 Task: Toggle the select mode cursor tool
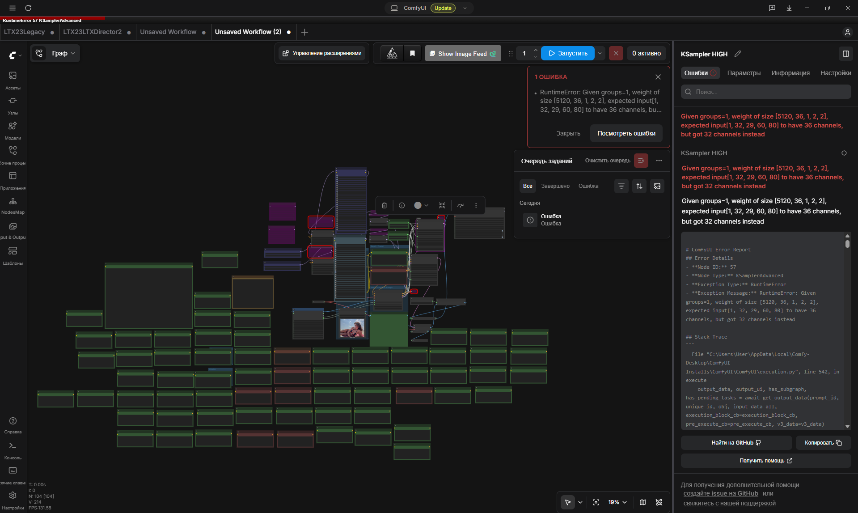(x=568, y=502)
